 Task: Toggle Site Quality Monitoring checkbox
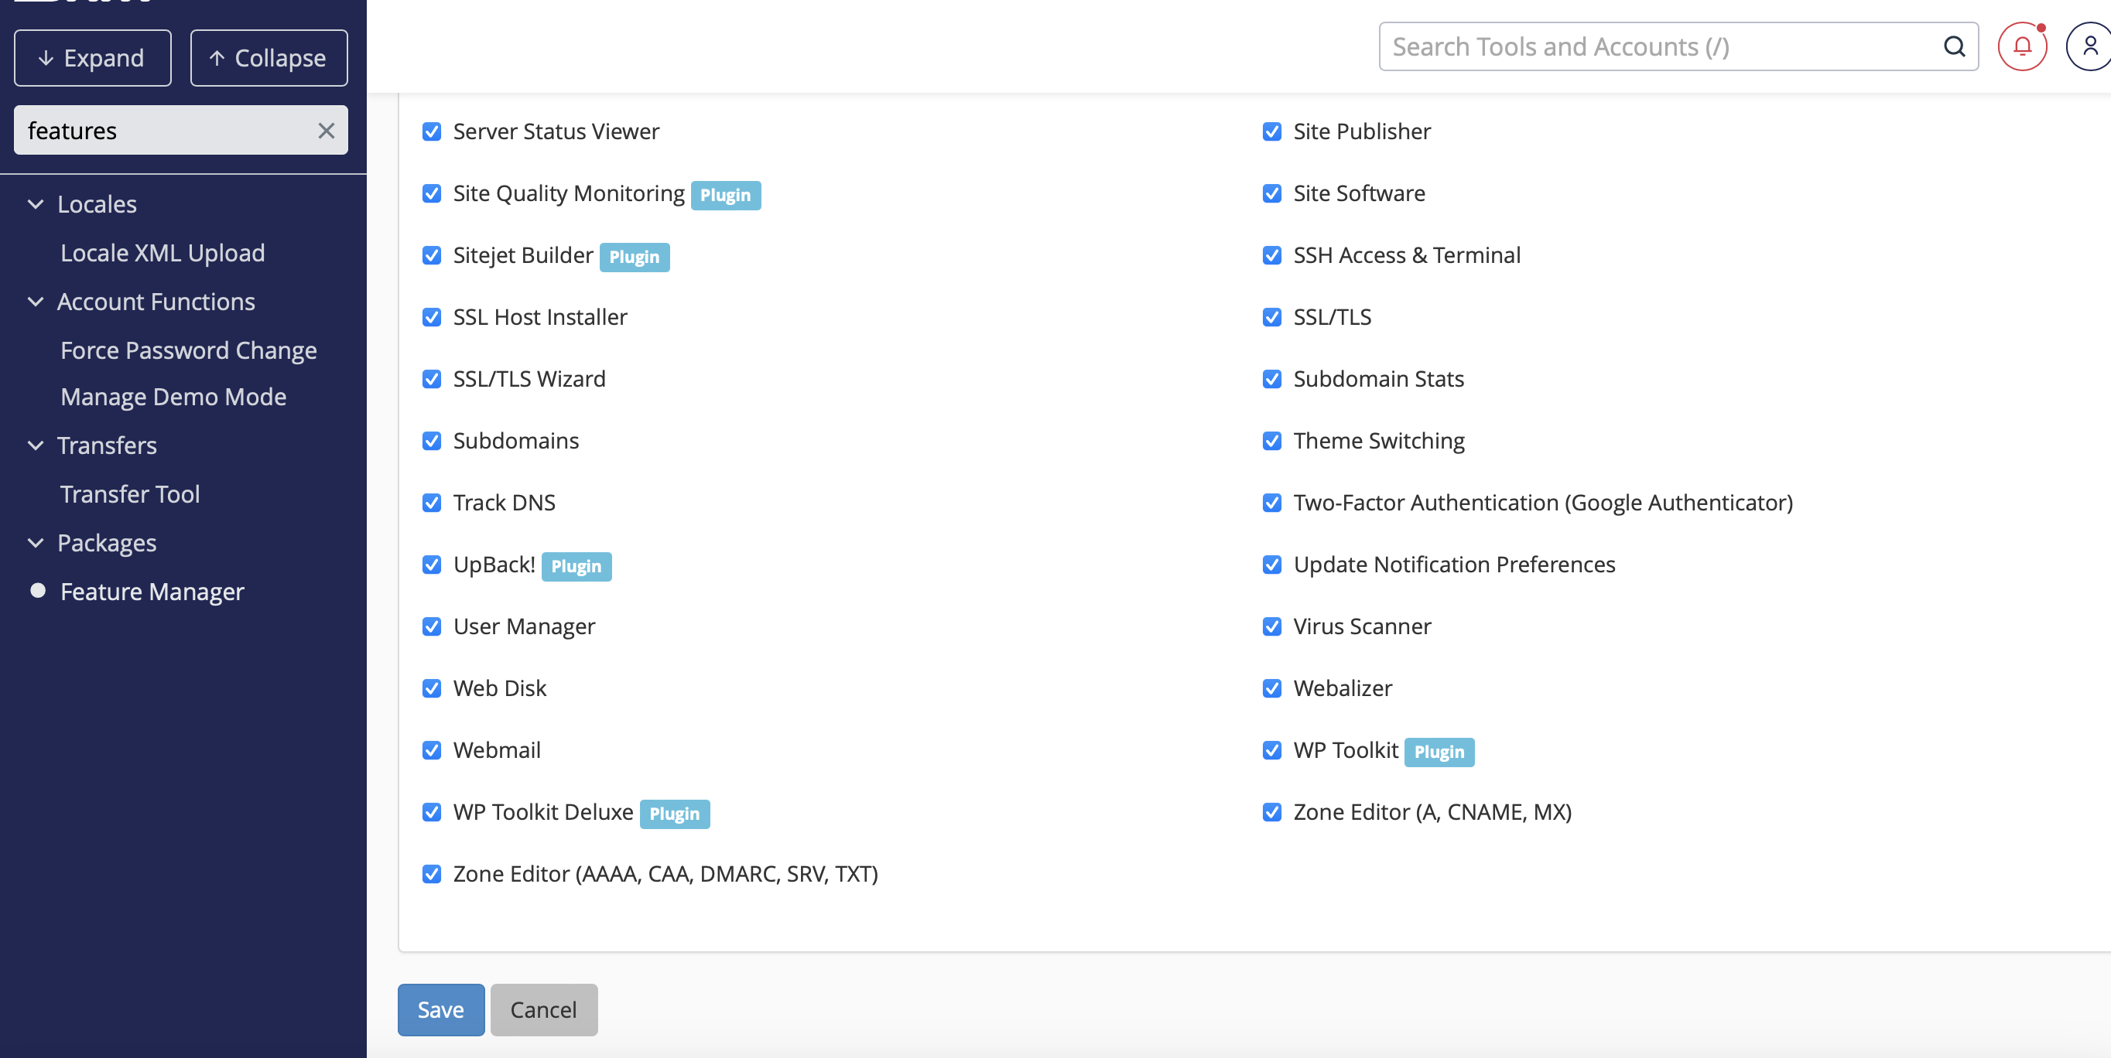click(x=432, y=193)
